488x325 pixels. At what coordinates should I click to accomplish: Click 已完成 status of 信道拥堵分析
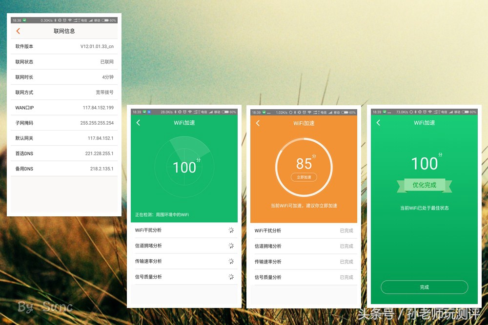tap(346, 246)
